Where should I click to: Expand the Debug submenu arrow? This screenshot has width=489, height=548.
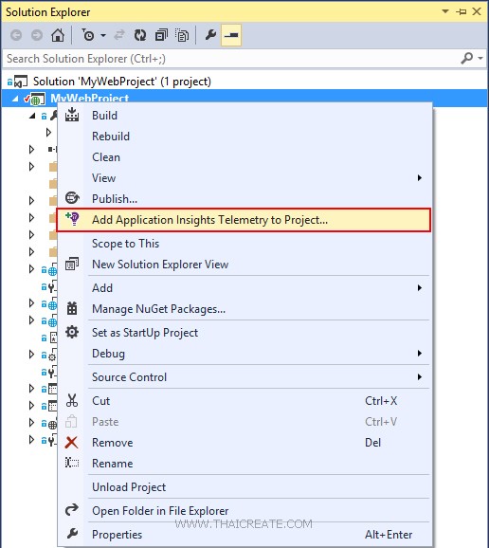(420, 353)
